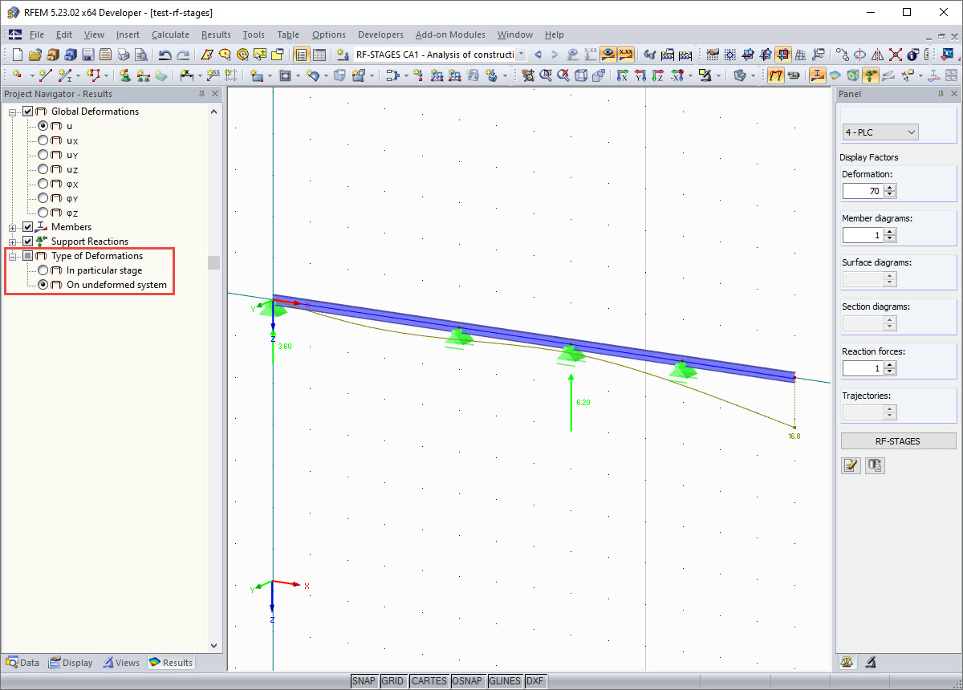This screenshot has height=690, width=963.
Task: Click the view in X direction icon
Action: coord(623,75)
